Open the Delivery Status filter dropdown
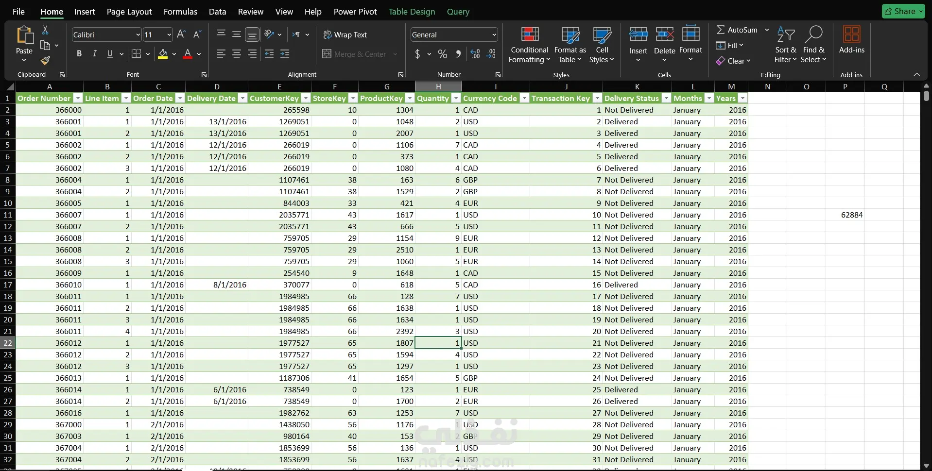This screenshot has width=932, height=471. click(x=666, y=98)
